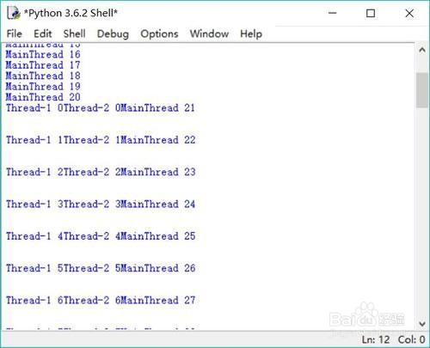Click the scrollbar down arrow
This screenshot has height=348, width=430.
tap(422, 324)
